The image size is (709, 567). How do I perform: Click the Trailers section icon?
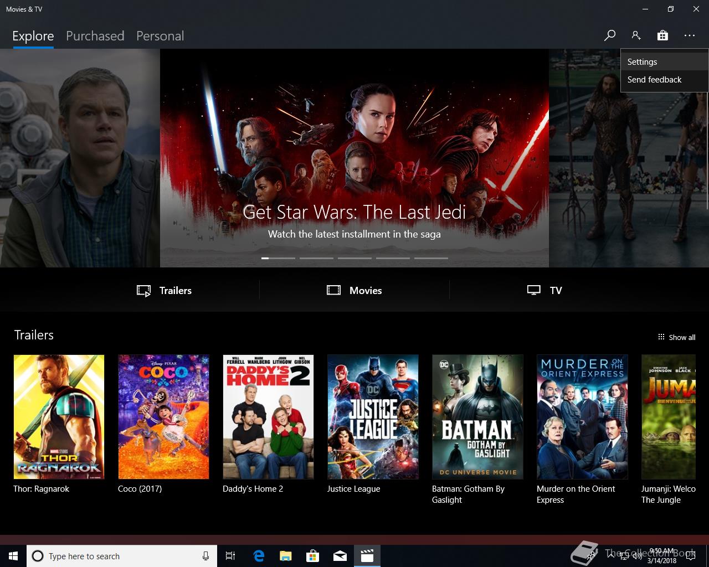[143, 291]
